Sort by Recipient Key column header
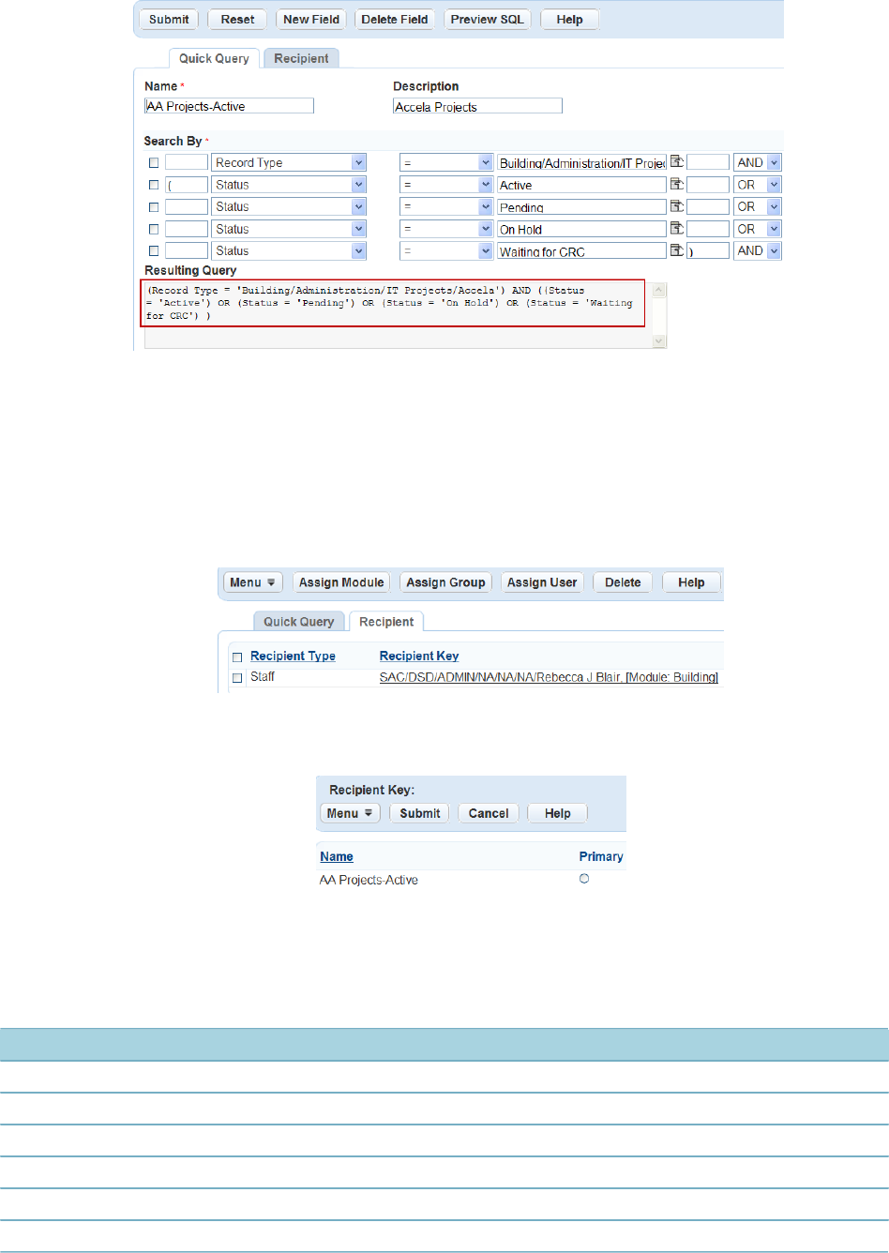The height and width of the screenshot is (1253, 889). 419,657
